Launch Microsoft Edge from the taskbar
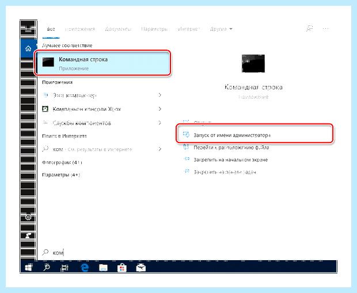Viewport: 357px width, 293px height. click(85, 267)
